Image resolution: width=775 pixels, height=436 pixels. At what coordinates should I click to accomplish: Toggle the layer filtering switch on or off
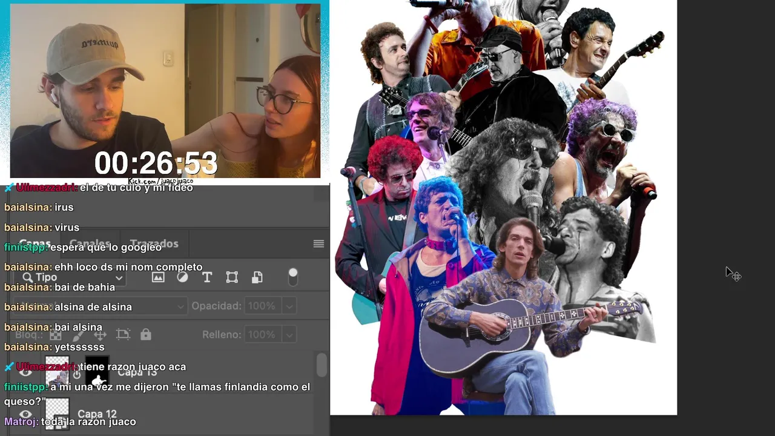293,277
